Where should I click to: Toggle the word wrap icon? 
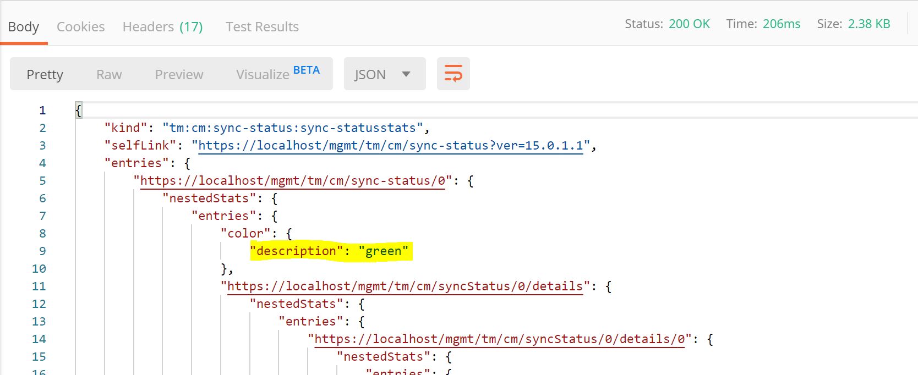(x=453, y=74)
